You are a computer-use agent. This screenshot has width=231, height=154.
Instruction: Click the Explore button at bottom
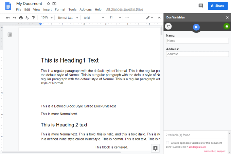click(155, 148)
